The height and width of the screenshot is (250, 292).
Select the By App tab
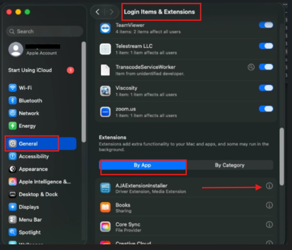pyautogui.click(x=142, y=165)
